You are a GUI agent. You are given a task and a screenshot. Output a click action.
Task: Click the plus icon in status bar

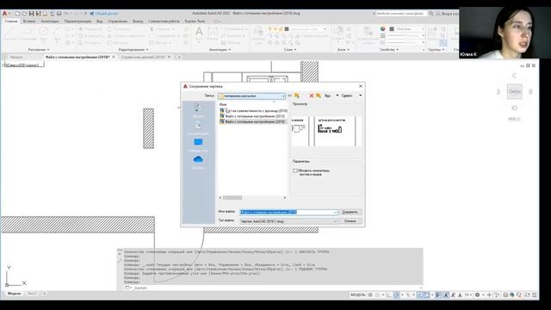tap(489, 294)
